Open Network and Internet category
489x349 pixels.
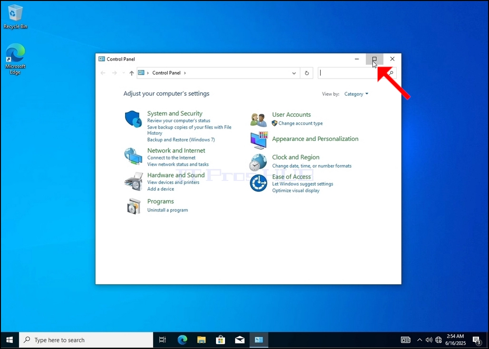(x=176, y=150)
